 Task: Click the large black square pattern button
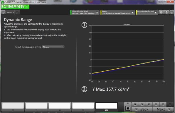tap(128, 108)
